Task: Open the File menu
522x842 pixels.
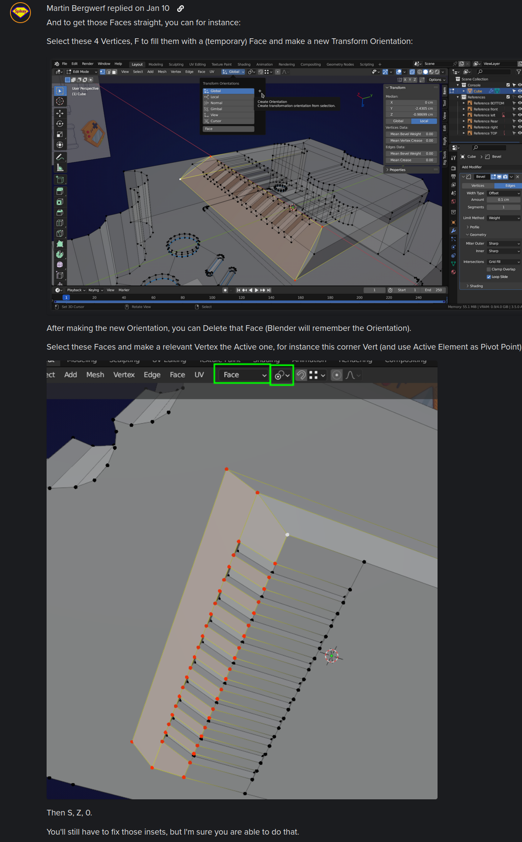Action: point(64,64)
